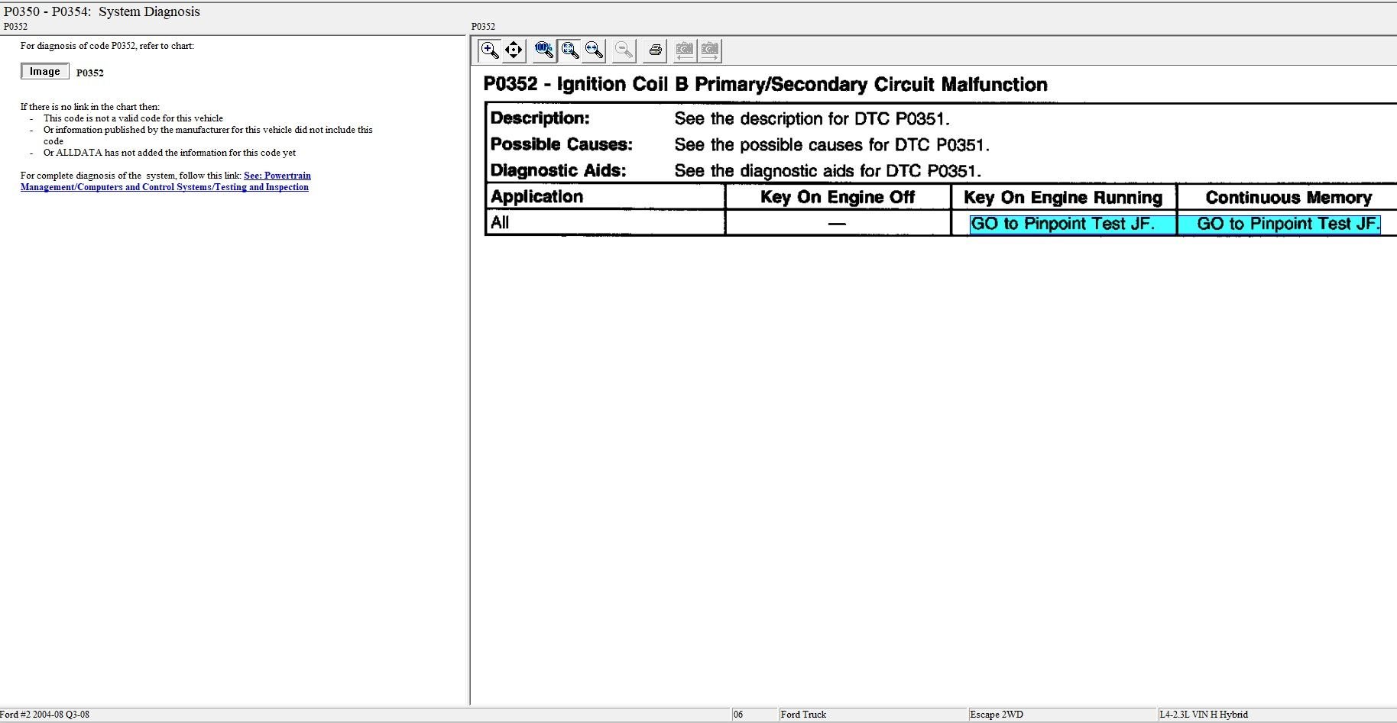Click the P0352 label above the image toolbar
Viewport: 1397px width, 723px height.
[x=483, y=27]
